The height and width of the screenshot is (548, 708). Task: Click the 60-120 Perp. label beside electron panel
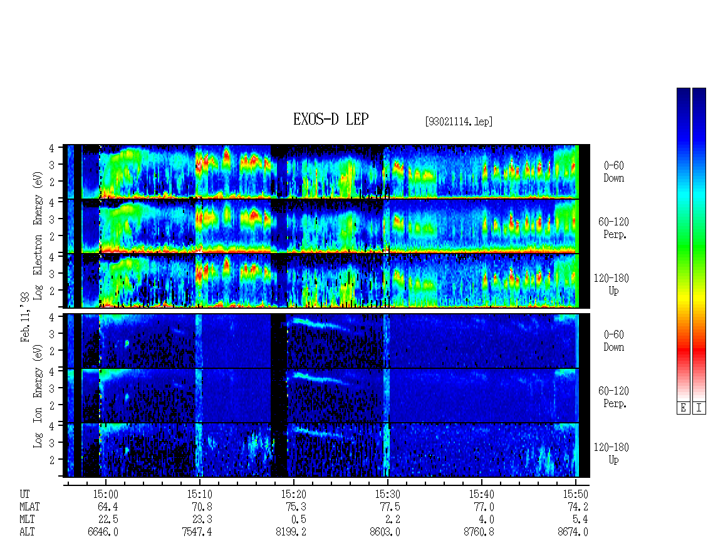[613, 228]
